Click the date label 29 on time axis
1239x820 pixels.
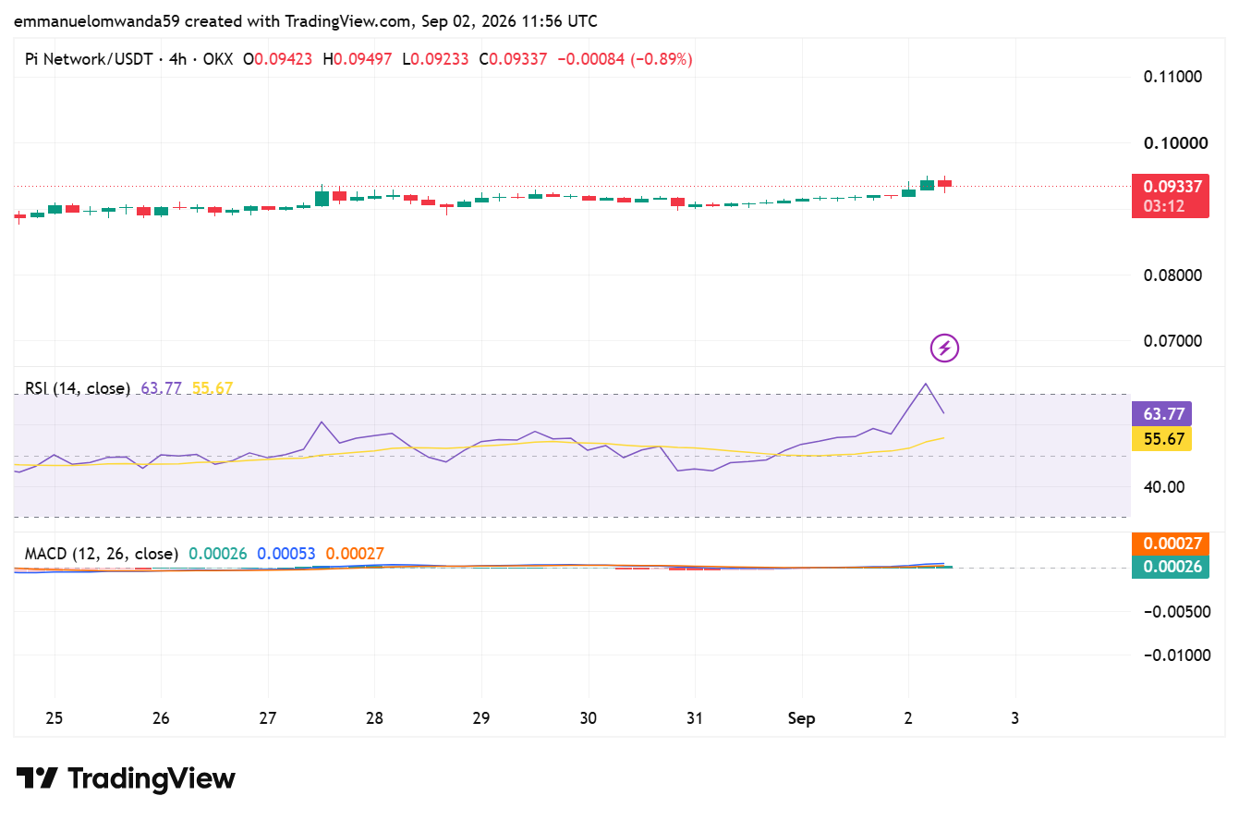(x=481, y=718)
